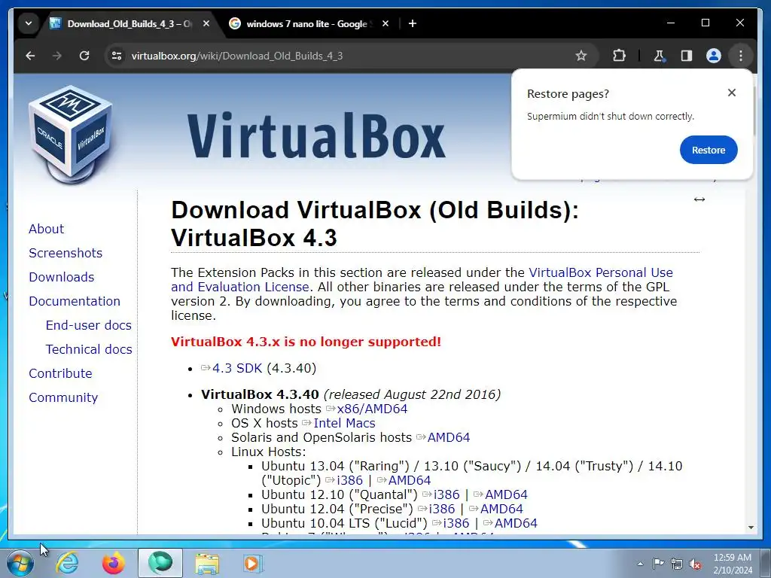
Task: Open a new tab with plus button
Action: click(x=413, y=23)
